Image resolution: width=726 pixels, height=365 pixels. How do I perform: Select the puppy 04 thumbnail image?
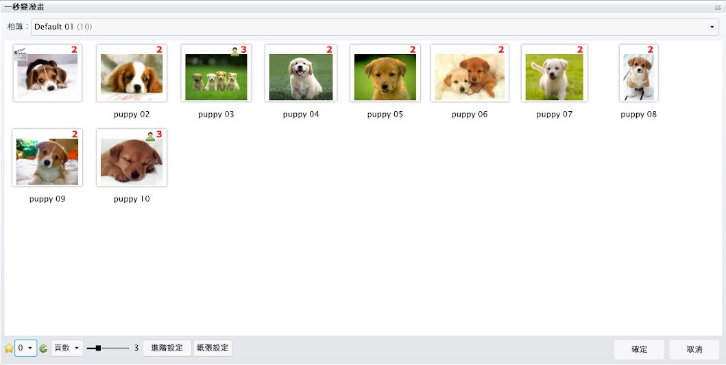pyautogui.click(x=301, y=73)
